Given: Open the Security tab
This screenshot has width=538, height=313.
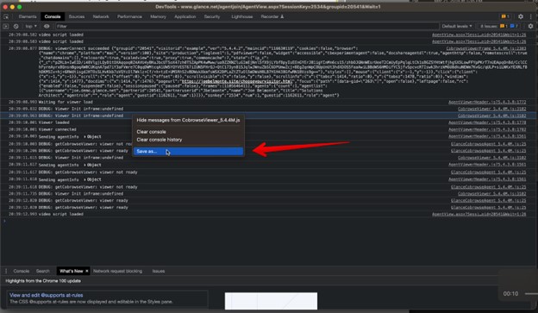Looking at the screenshot, I should [212, 16].
